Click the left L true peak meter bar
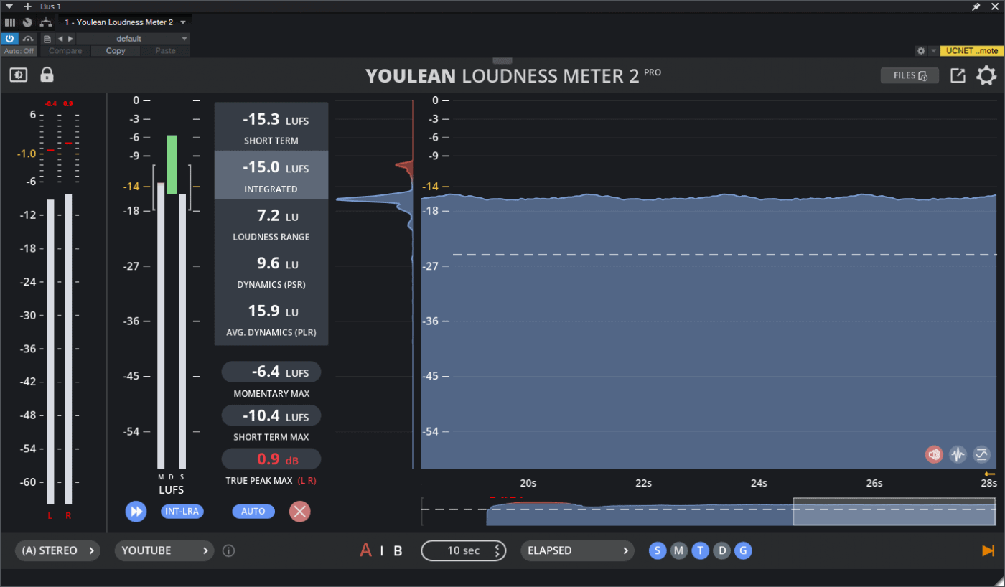Viewport: 1005px width, 587px height. pyautogui.click(x=50, y=352)
